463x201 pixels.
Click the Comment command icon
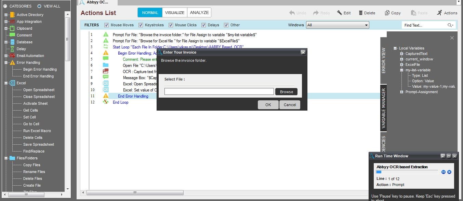pos(12,35)
